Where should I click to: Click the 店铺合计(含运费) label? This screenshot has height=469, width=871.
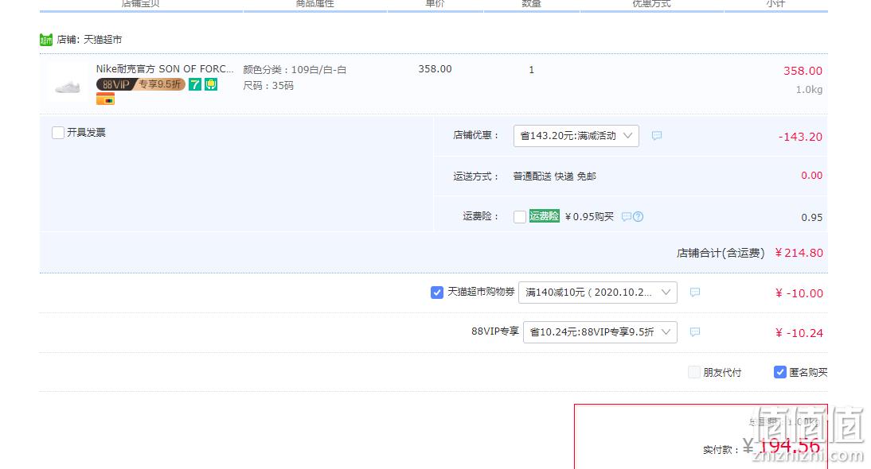point(721,254)
